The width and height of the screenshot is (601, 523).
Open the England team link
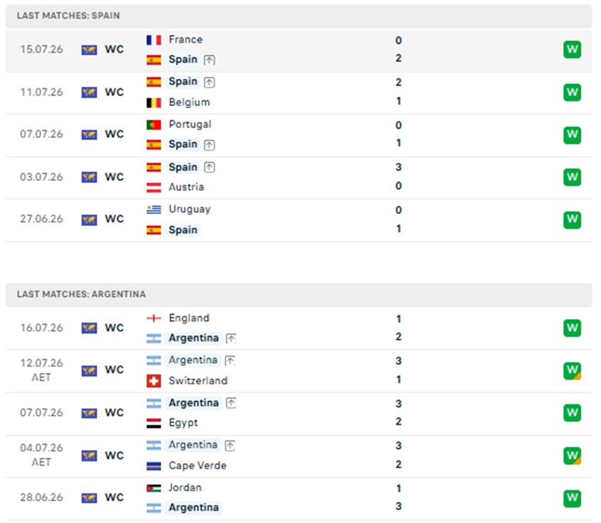189,318
